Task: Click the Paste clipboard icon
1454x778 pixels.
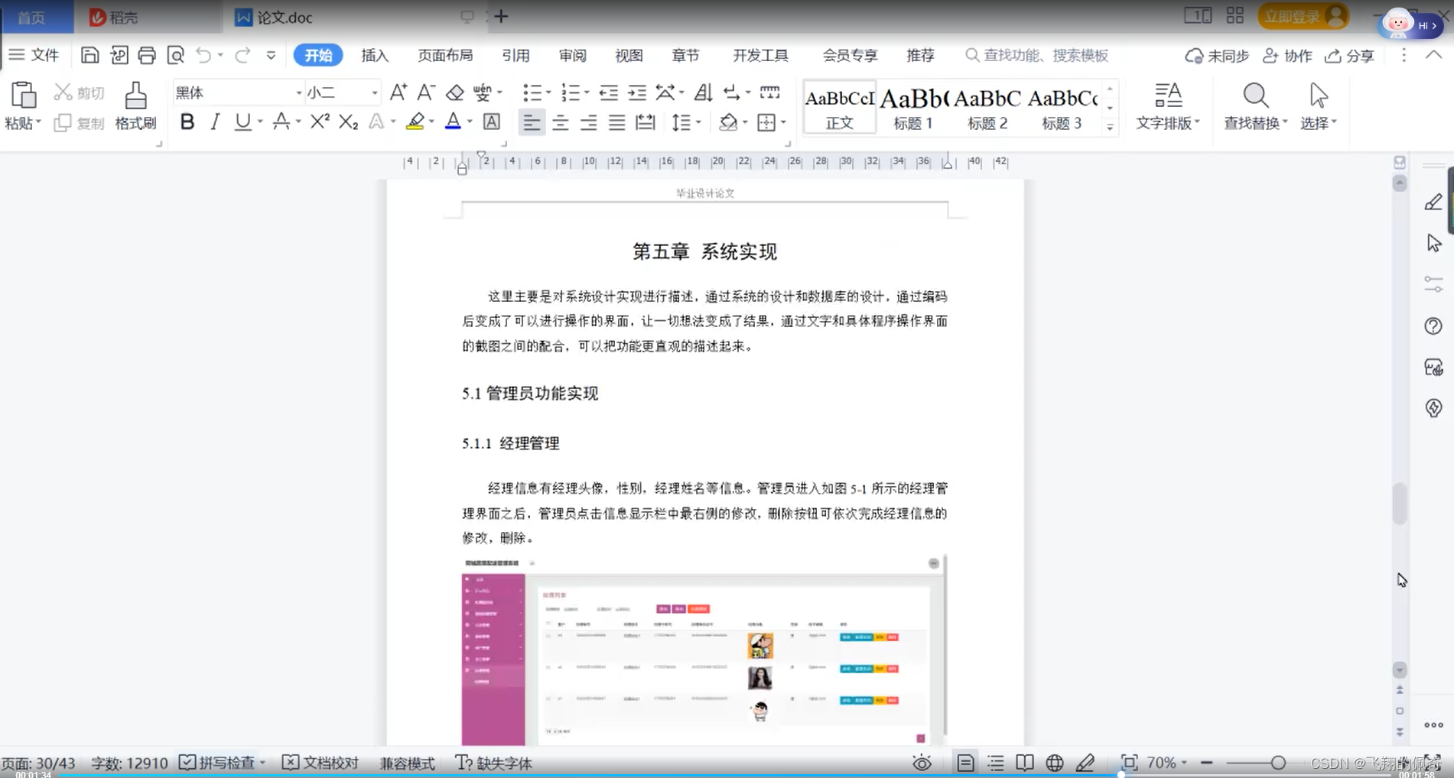Action: [23, 96]
